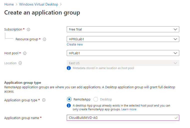
Task: Click the Application group type info icon
Action: coord(44,100)
